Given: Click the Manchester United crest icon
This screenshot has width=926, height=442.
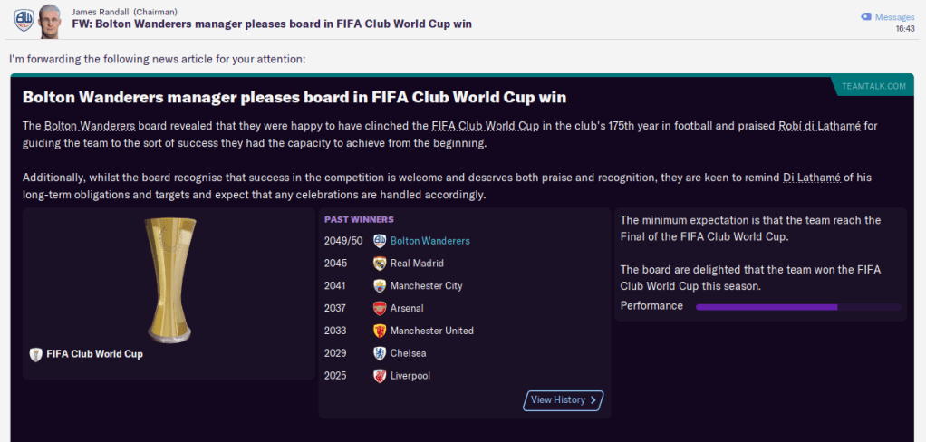Looking at the screenshot, I should [x=380, y=331].
